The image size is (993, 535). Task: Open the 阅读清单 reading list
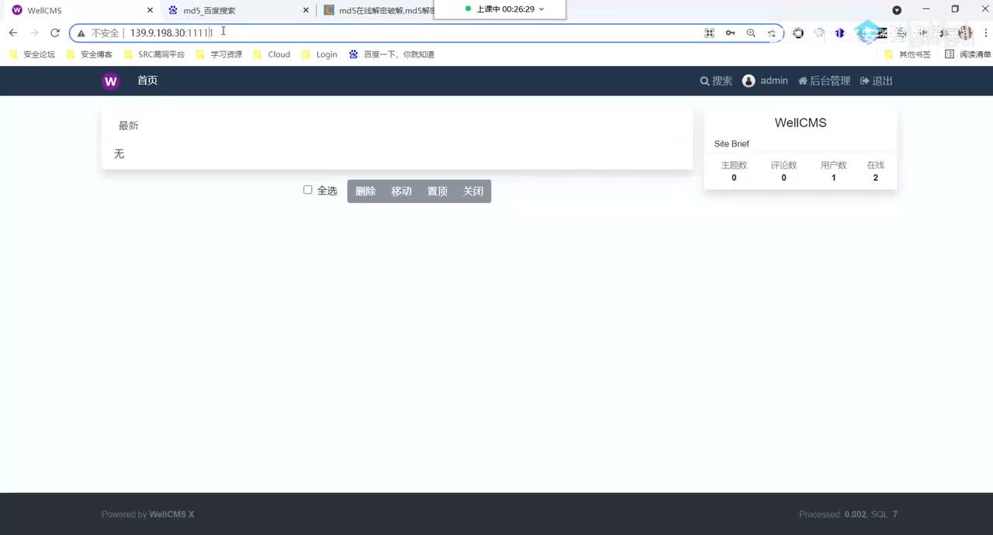968,54
